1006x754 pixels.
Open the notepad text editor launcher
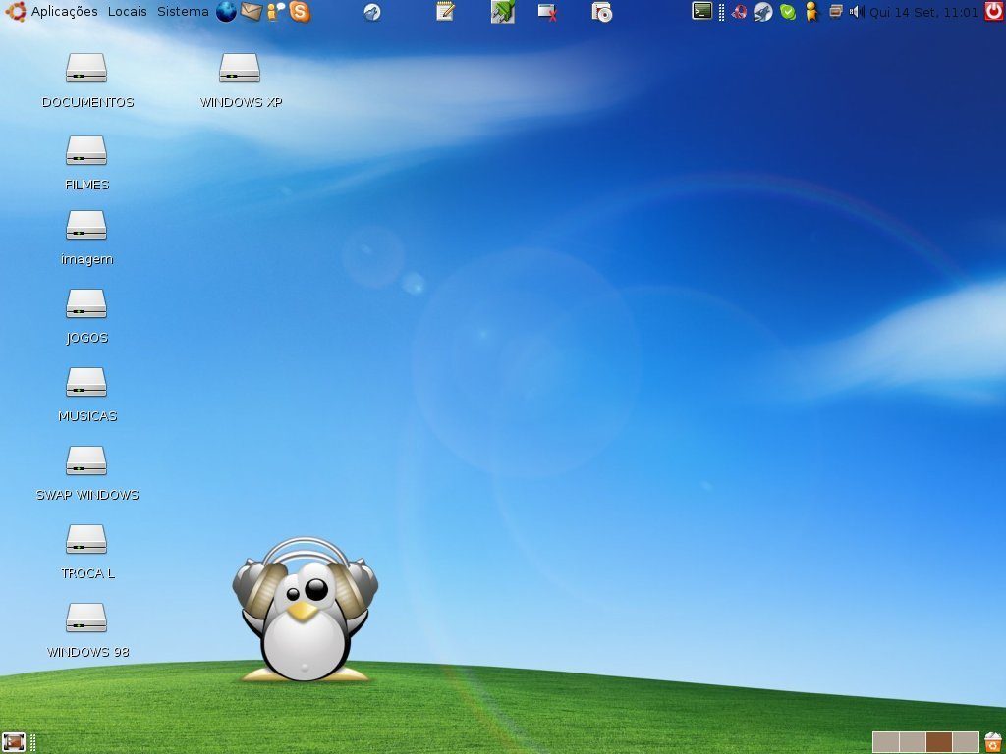tap(445, 12)
